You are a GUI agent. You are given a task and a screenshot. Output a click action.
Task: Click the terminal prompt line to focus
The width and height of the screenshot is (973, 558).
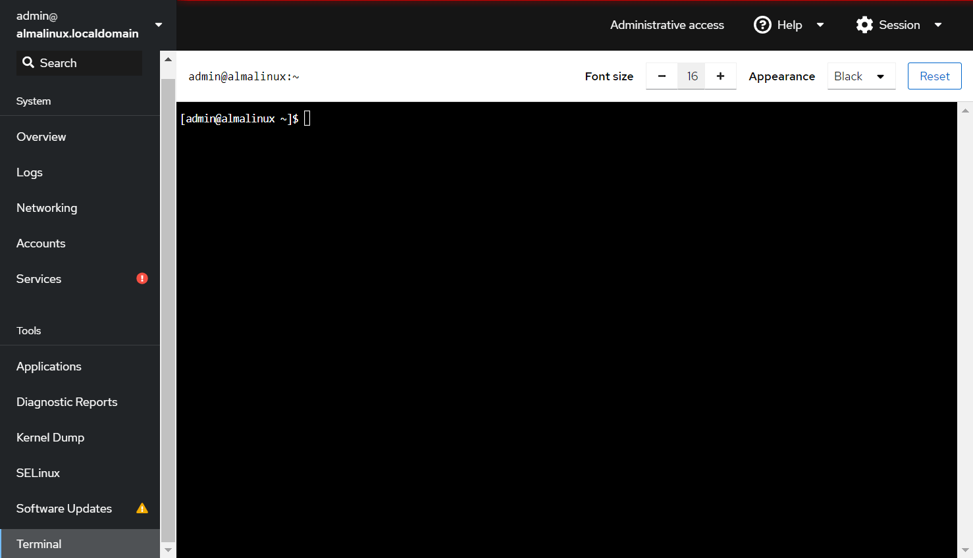point(245,118)
